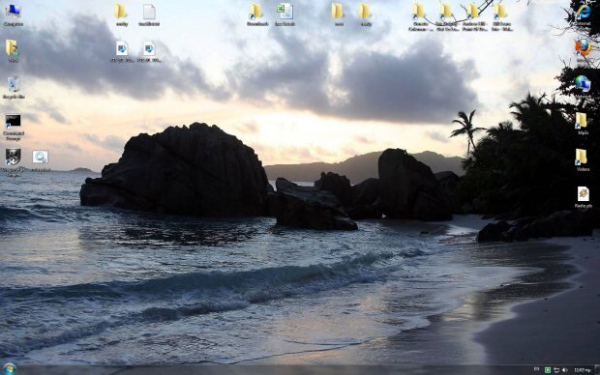600x375 pixels.
Task: Open the Downloads folder shortcut
Action: [x=255, y=11]
